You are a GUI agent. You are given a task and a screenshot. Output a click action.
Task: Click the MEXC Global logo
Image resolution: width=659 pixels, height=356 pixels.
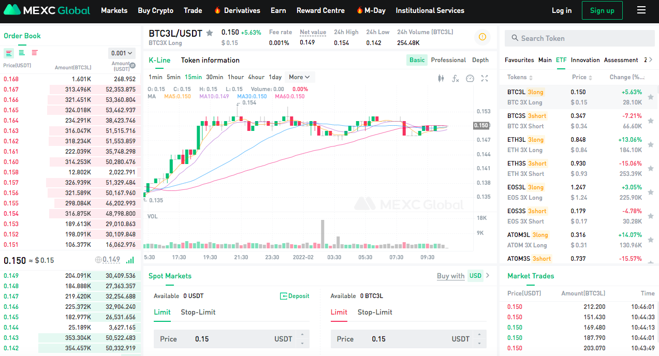(47, 10)
